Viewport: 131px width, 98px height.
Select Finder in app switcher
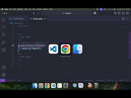click(78, 49)
